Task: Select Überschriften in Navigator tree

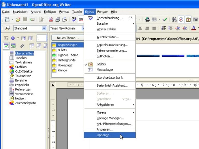Action: coord(24,53)
